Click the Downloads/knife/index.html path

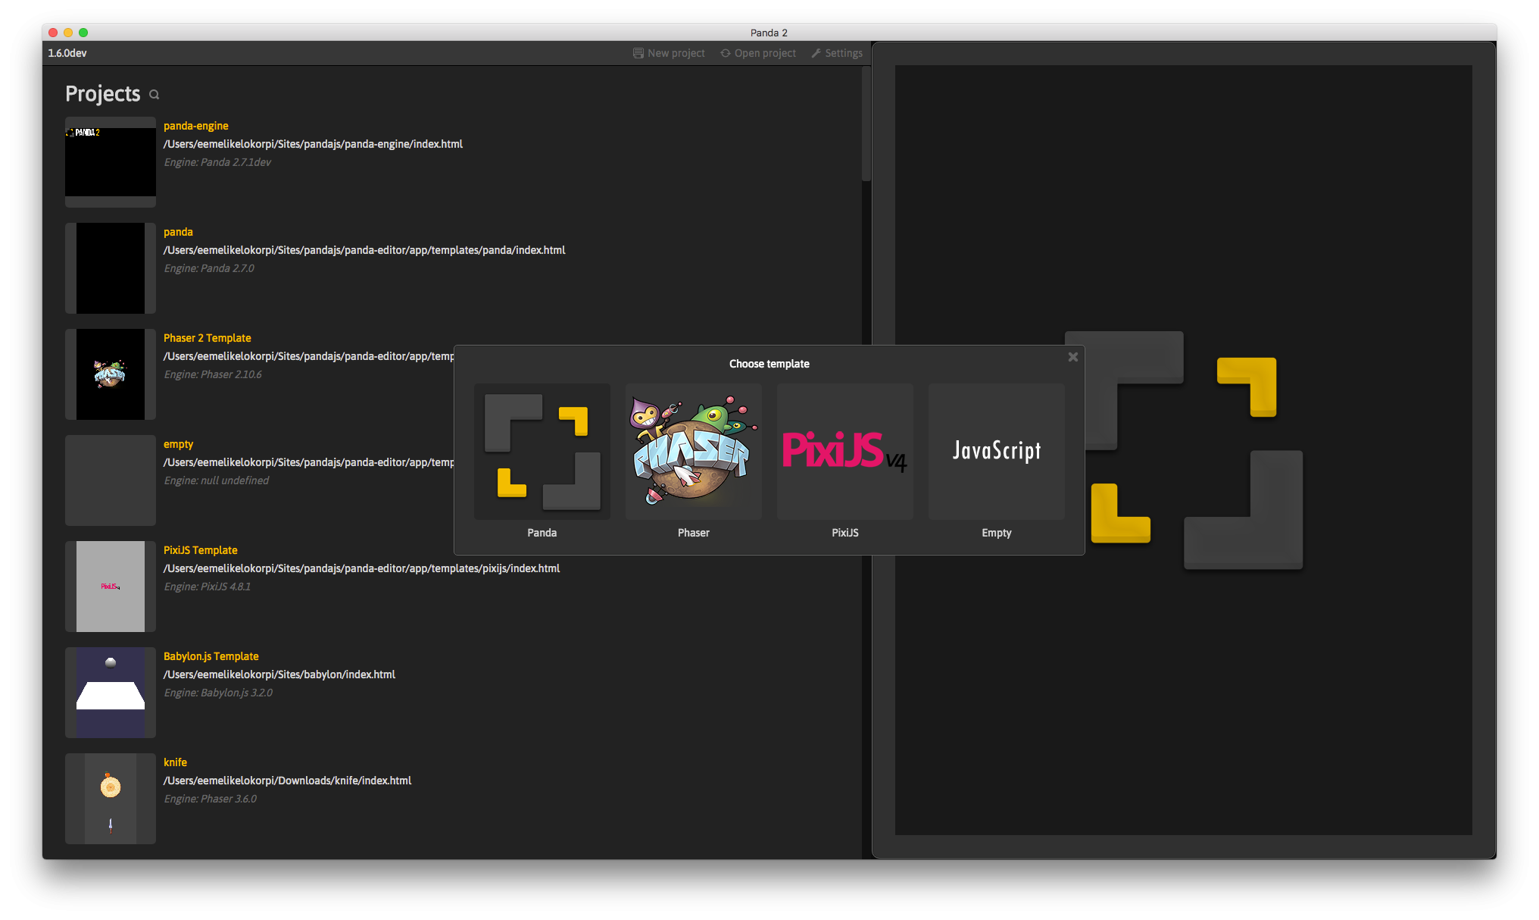pos(288,781)
